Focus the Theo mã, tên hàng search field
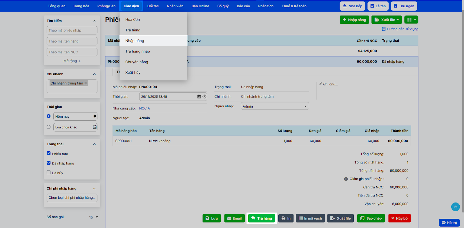 (x=72, y=41)
